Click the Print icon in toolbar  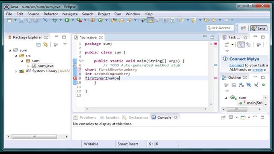[x=36, y=20]
